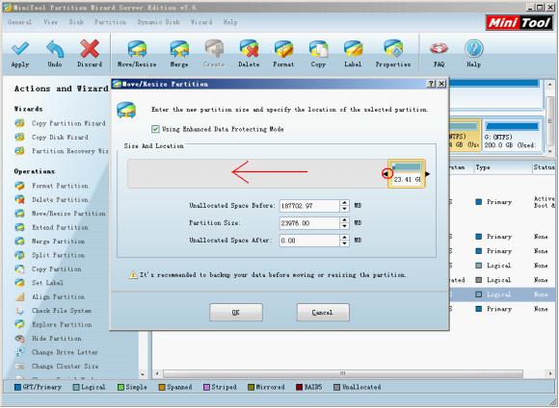Choose Set Label operation

[x=40, y=283]
